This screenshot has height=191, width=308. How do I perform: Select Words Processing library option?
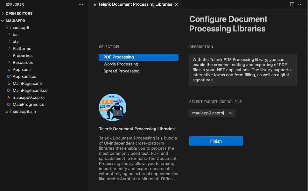coord(121,64)
